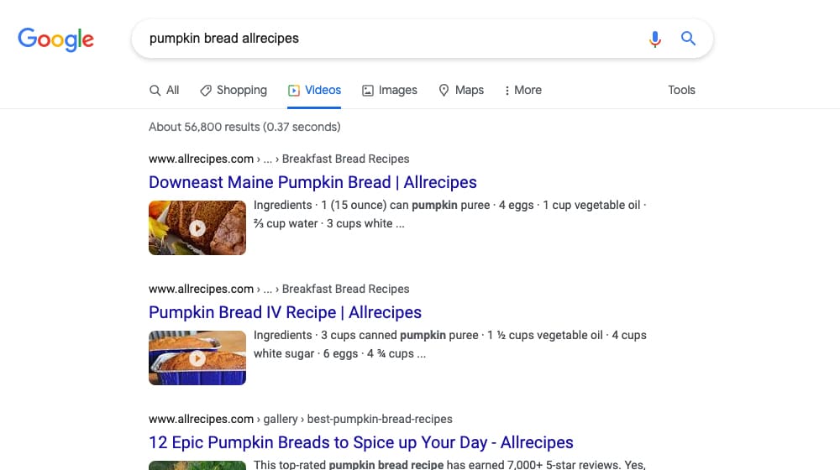The height and width of the screenshot is (470, 840).
Task: Click the Google logo
Action: [x=55, y=39]
